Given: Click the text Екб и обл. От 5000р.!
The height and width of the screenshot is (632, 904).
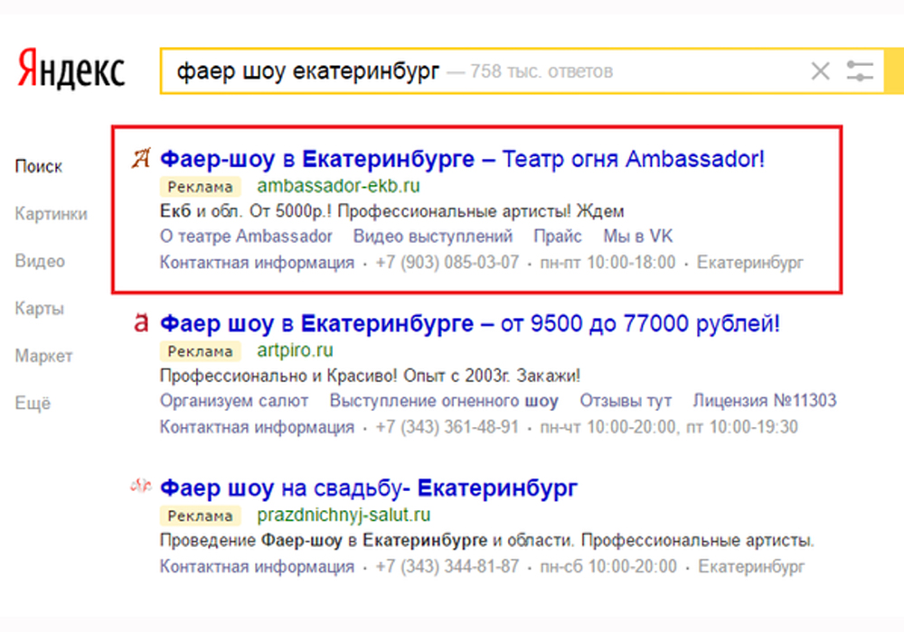Looking at the screenshot, I should click(x=246, y=211).
